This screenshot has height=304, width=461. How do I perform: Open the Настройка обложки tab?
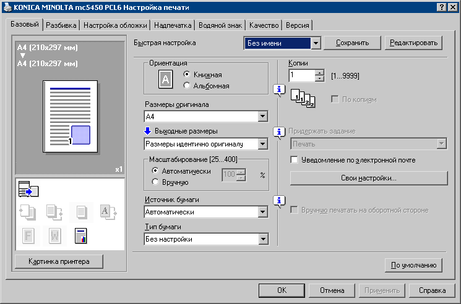pyautogui.click(x=115, y=25)
